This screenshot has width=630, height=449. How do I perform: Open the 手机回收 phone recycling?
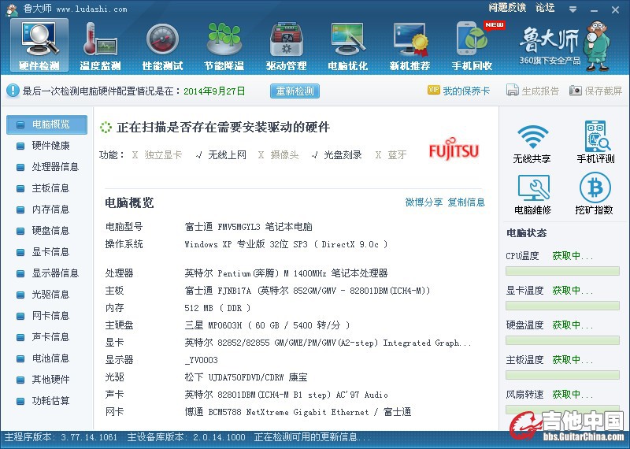coord(472,45)
